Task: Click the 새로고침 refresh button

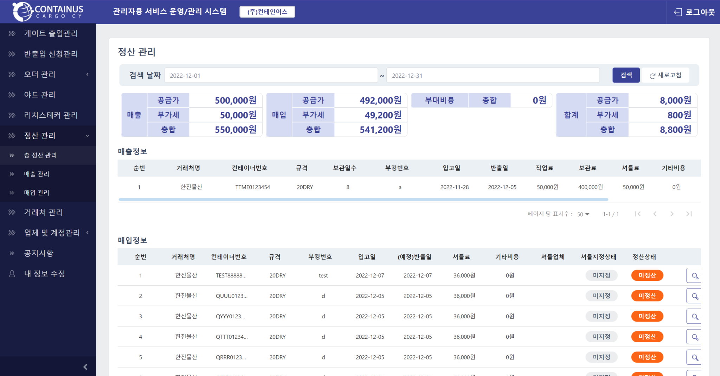Action: (x=665, y=76)
